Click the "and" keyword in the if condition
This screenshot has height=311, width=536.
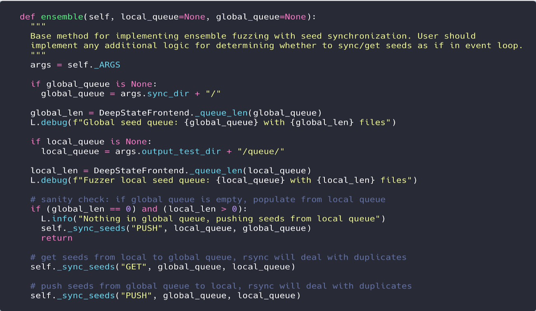[x=149, y=209]
